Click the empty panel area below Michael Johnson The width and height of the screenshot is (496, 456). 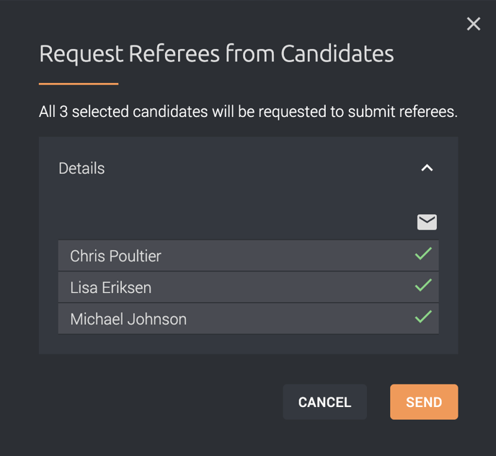click(248, 344)
